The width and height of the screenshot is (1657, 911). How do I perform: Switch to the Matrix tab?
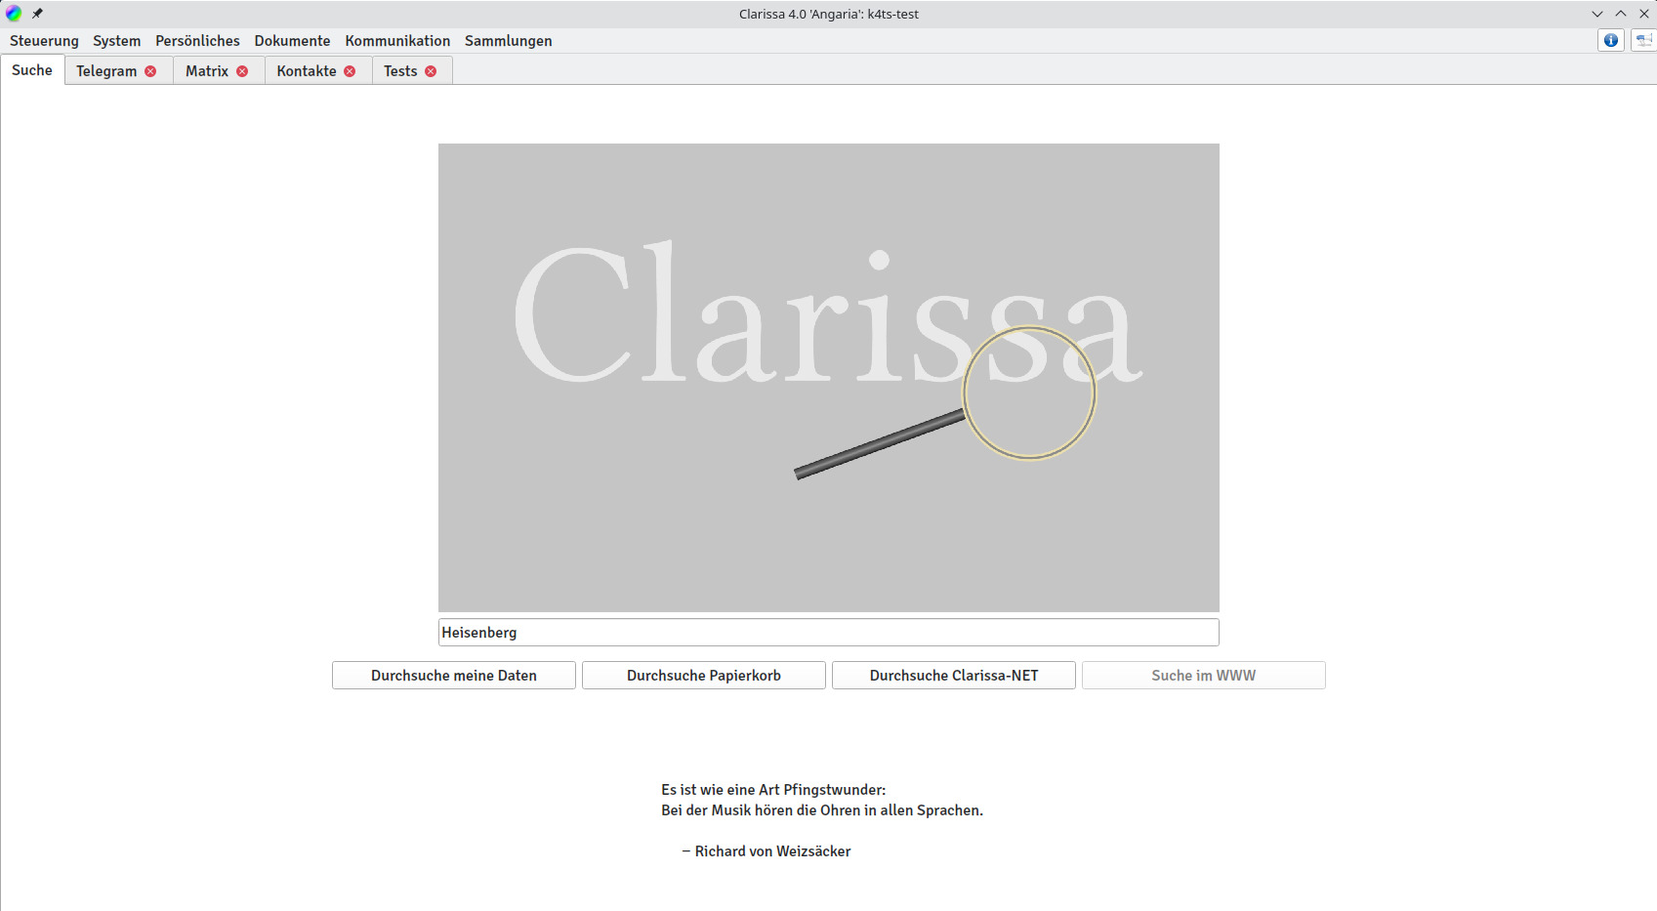pyautogui.click(x=207, y=71)
